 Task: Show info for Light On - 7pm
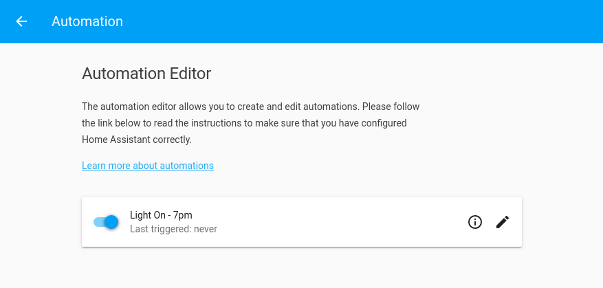pos(475,222)
